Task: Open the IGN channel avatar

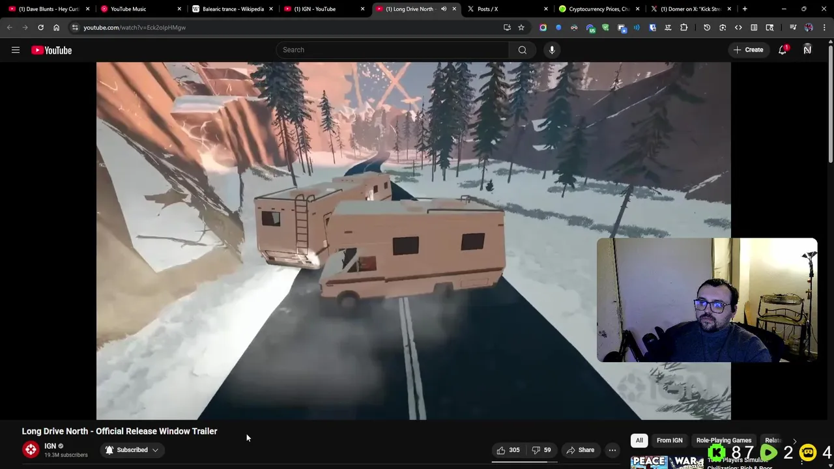Action: tap(31, 450)
